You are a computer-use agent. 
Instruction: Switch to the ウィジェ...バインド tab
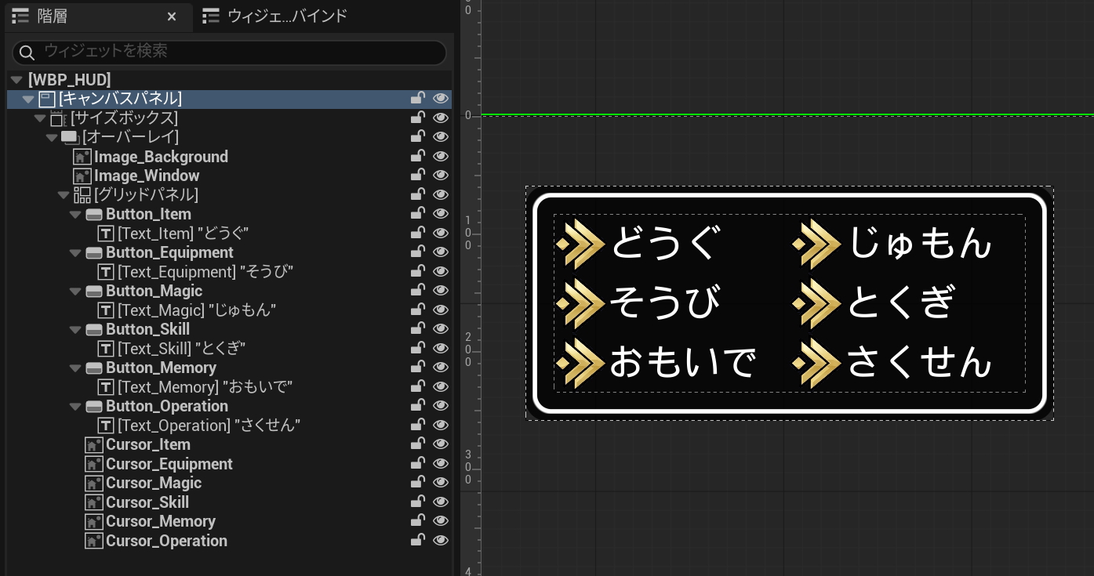point(274,16)
